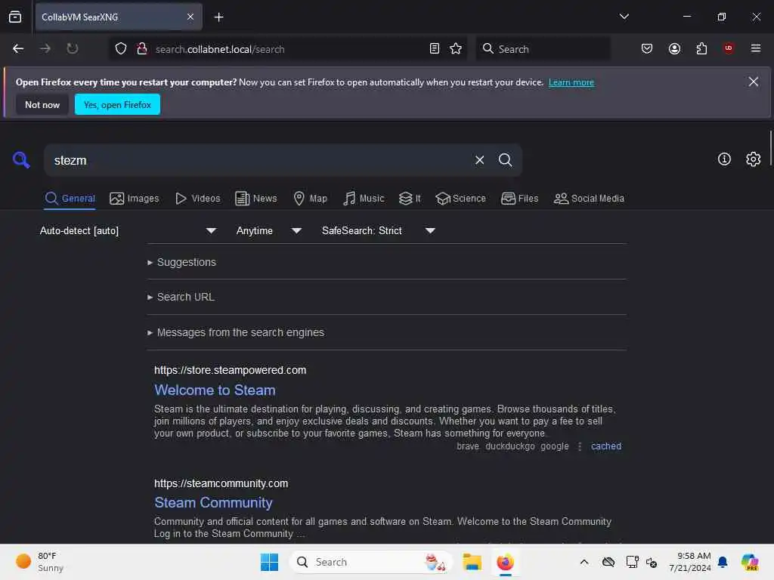
Task: Switch to the Images category tab
Action: point(135,199)
